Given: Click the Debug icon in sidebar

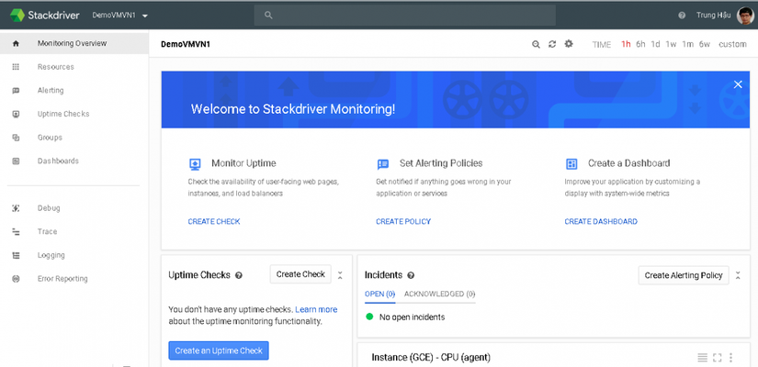Looking at the screenshot, I should pos(16,208).
